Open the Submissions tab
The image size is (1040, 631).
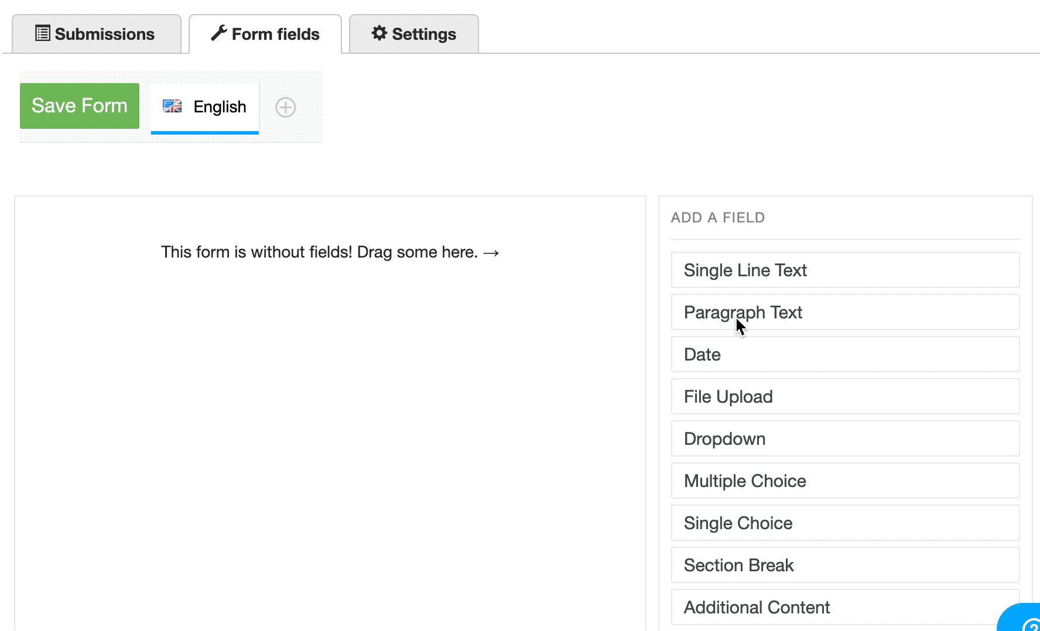point(97,34)
